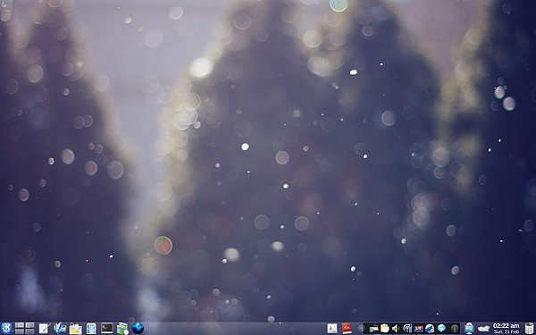Open the removable device notifier tray icon
The height and width of the screenshot is (335, 536).
click(373, 329)
